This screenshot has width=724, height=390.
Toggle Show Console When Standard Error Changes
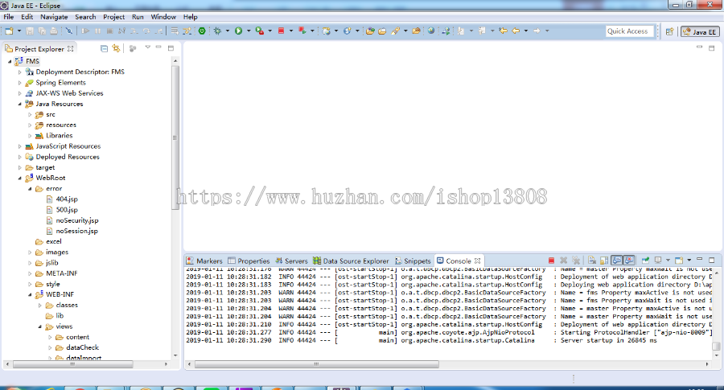pyautogui.click(x=629, y=261)
